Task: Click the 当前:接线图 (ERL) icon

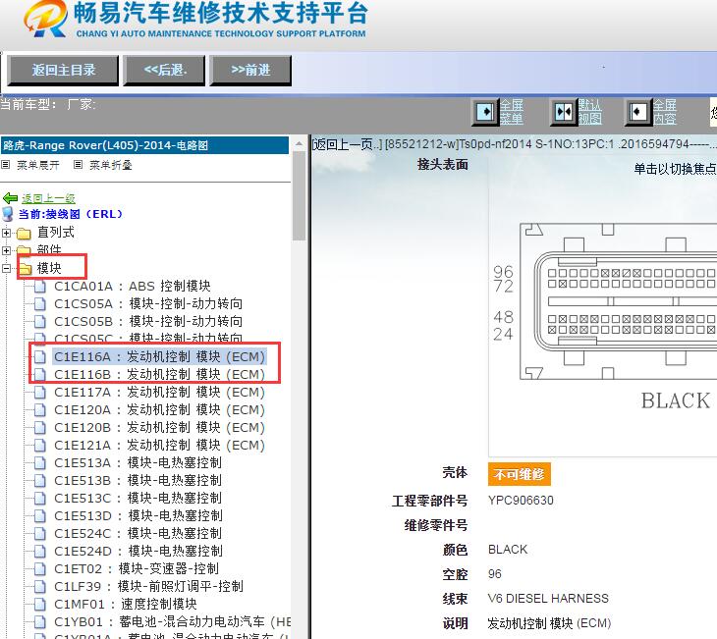Action: click(x=8, y=214)
